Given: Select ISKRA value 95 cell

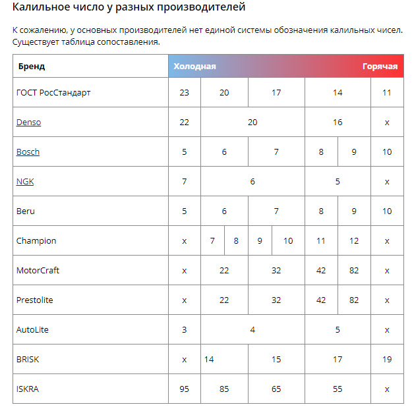Looking at the screenshot, I should (185, 389).
